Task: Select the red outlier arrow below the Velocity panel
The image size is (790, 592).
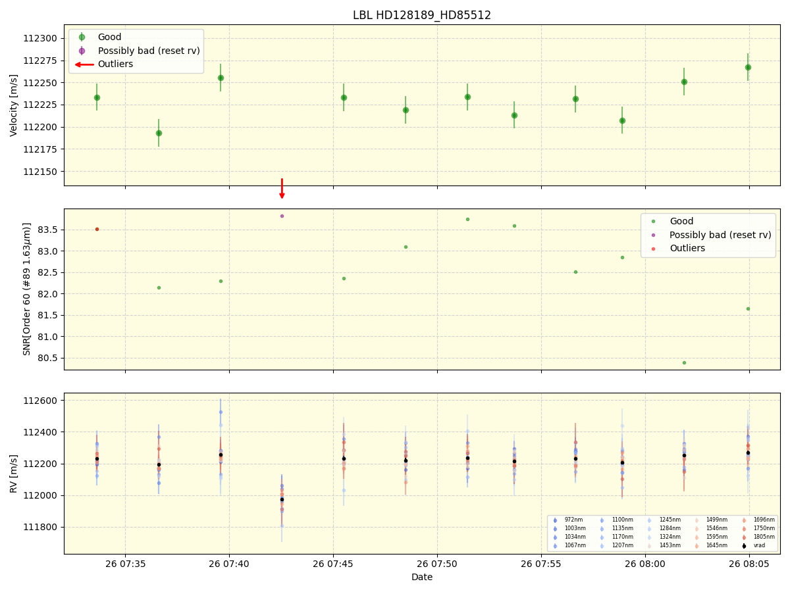Action: click(x=282, y=189)
